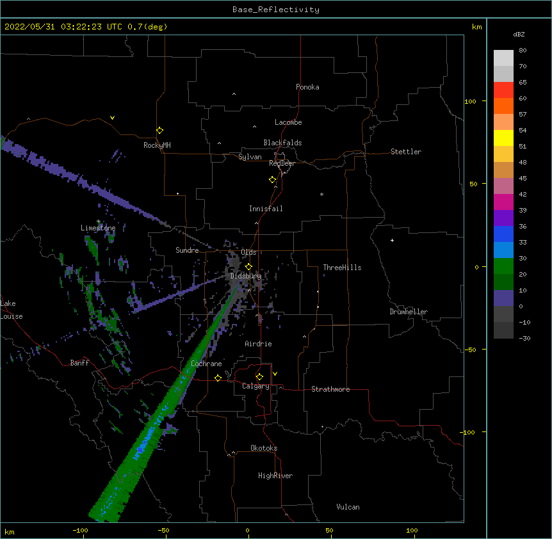Image resolution: width=552 pixels, height=539 pixels.
Task: Click the Stettler town label
Action: (x=406, y=152)
